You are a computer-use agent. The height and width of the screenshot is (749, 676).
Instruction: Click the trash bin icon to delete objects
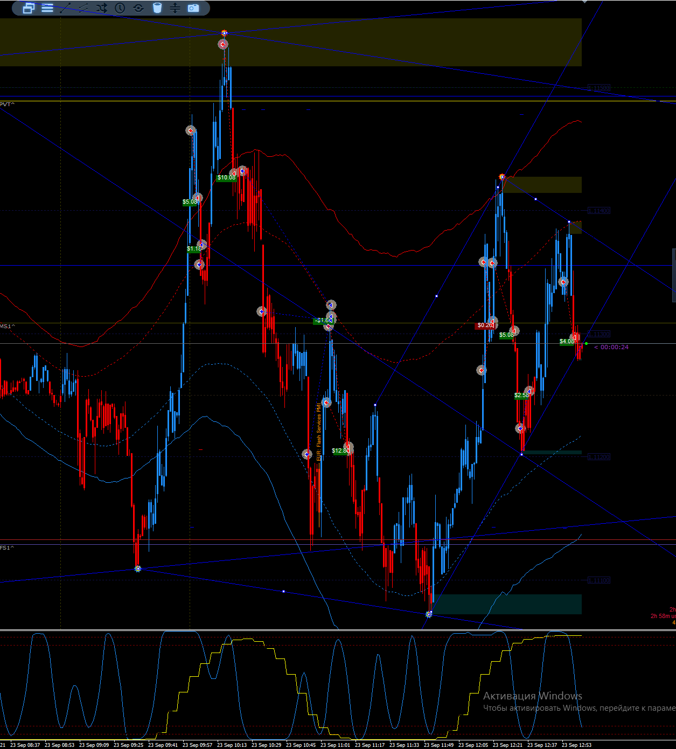pyautogui.click(x=157, y=8)
